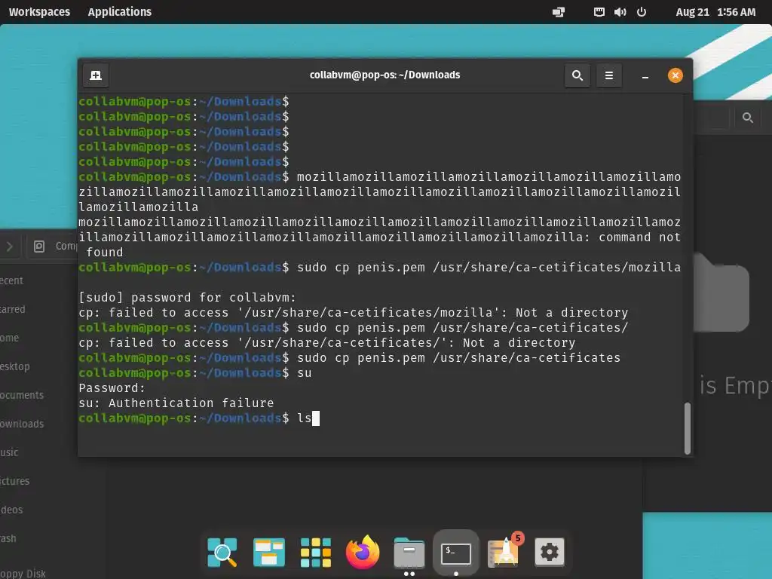
Task: Select Starred in Files sidebar
Action: tap(12, 309)
